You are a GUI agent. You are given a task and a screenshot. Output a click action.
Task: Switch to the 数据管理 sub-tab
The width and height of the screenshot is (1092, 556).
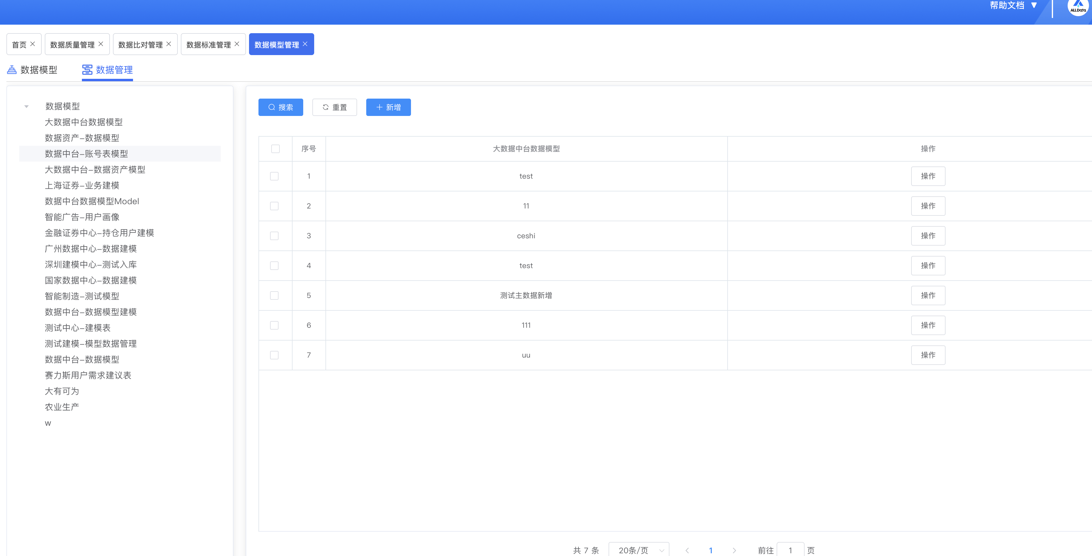click(108, 69)
